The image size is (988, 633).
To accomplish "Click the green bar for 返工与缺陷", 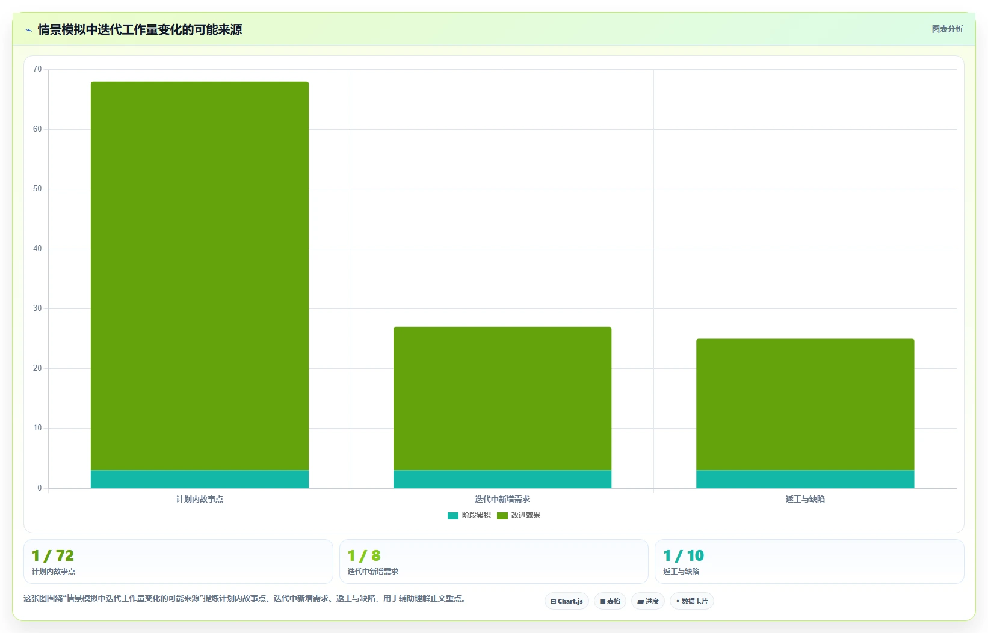I will (x=805, y=405).
